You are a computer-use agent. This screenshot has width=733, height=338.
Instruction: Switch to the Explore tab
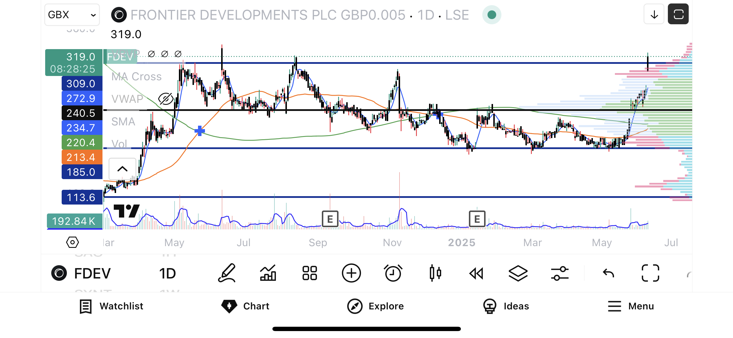(375, 306)
